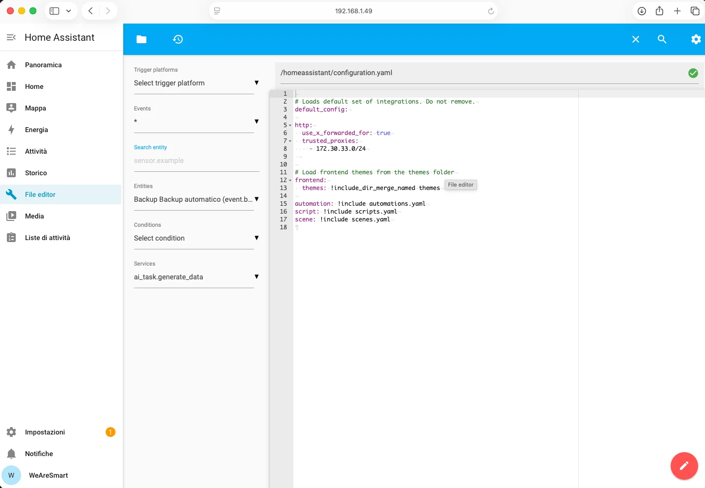
Task: Open File editor settings gear
Action: pos(696,39)
